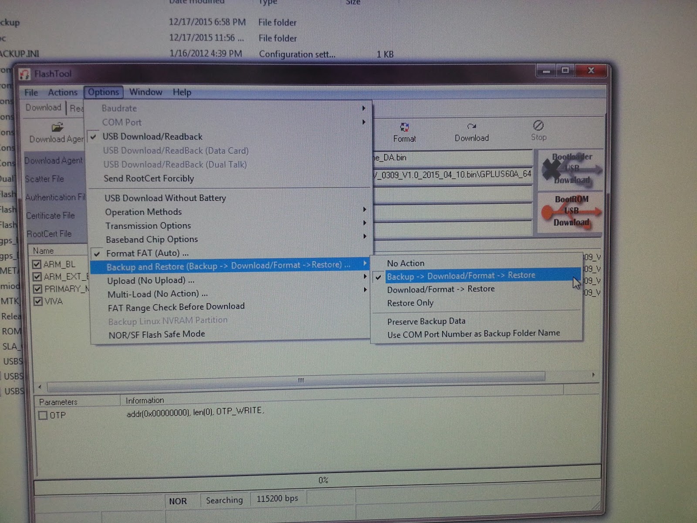Toggle the VIVA checkbox

click(x=38, y=301)
